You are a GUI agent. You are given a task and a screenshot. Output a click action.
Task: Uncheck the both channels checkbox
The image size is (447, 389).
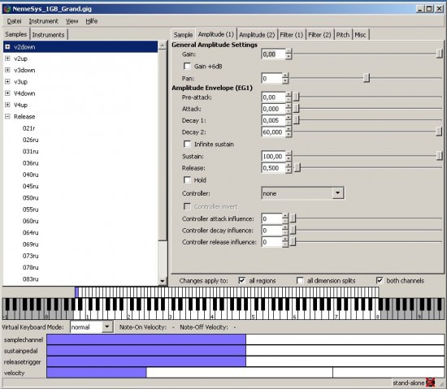(380, 280)
